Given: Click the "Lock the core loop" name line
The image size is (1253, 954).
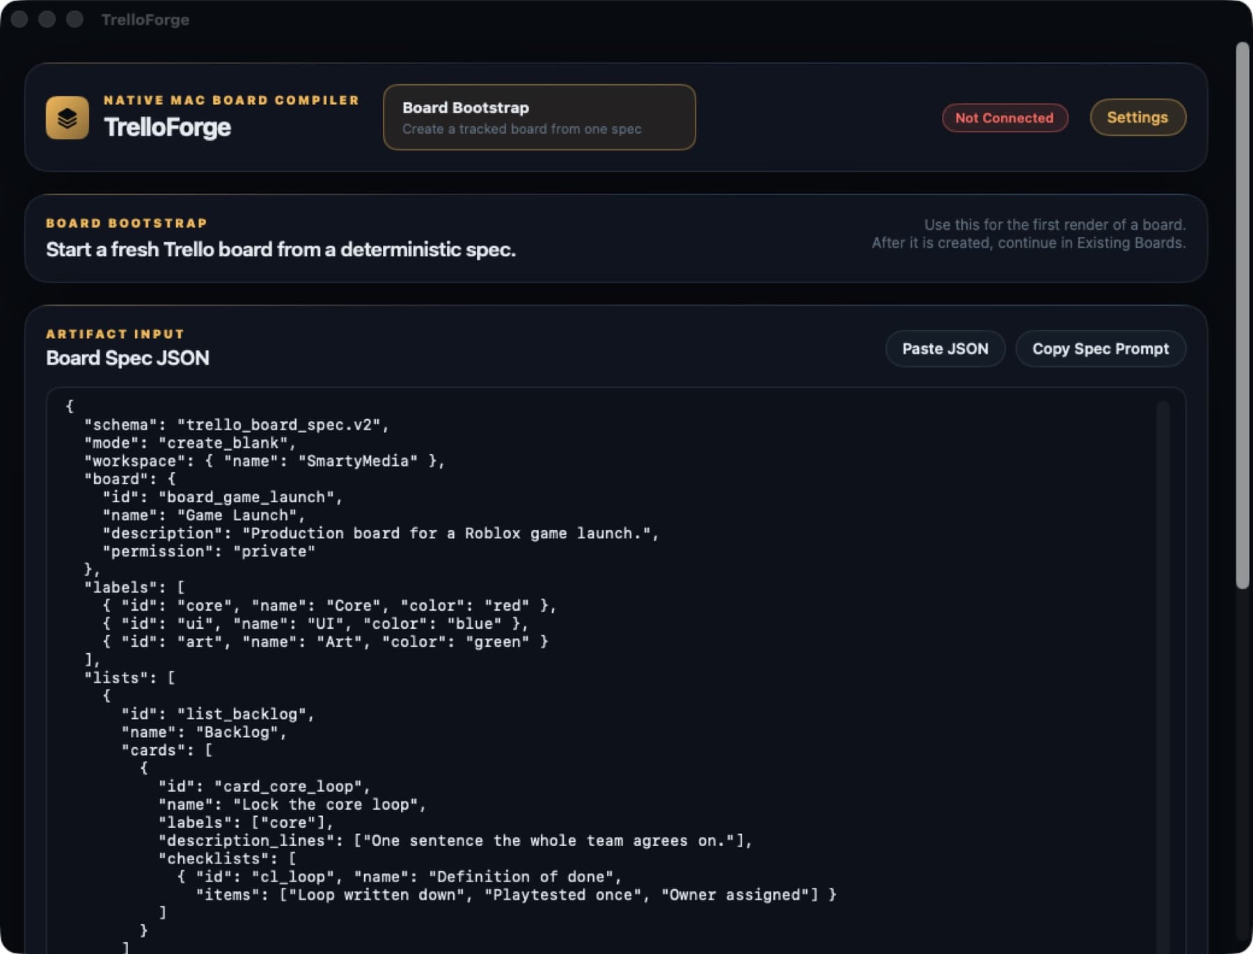Looking at the screenshot, I should 292,805.
